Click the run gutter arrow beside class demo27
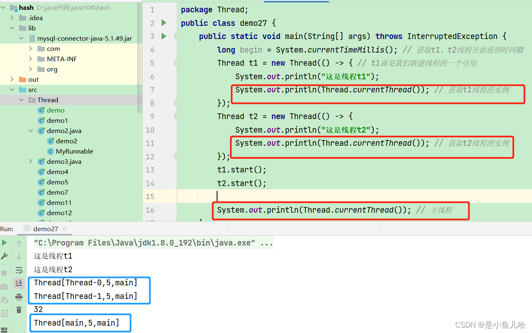The image size is (532, 333). pos(164,23)
